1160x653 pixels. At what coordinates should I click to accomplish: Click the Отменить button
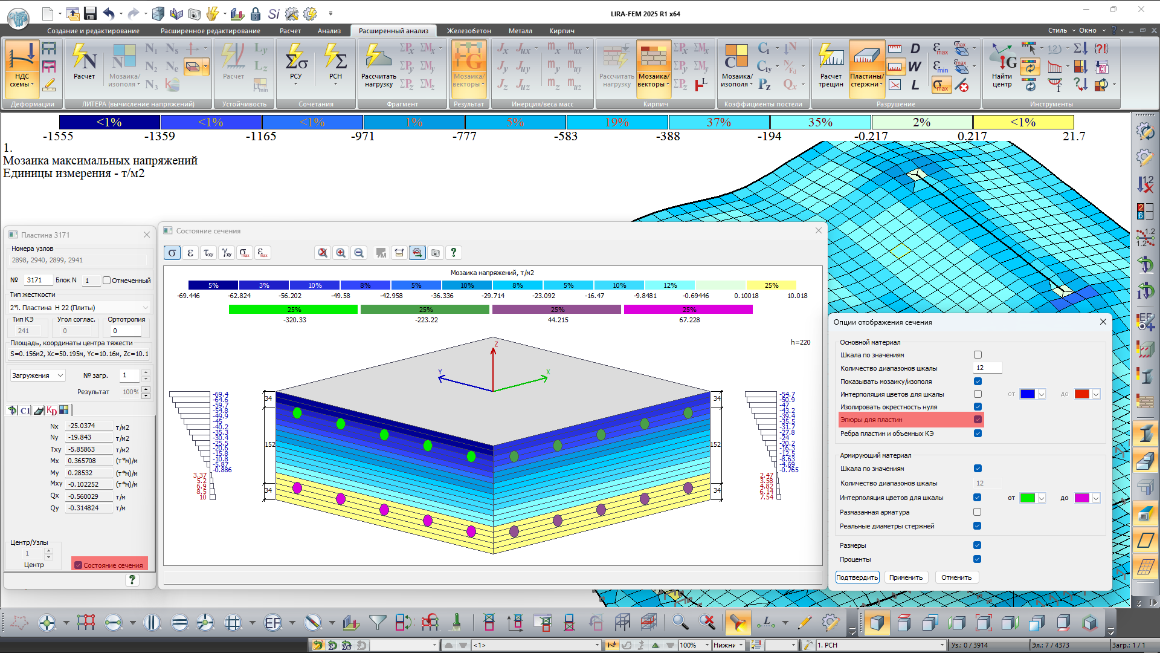[956, 577]
